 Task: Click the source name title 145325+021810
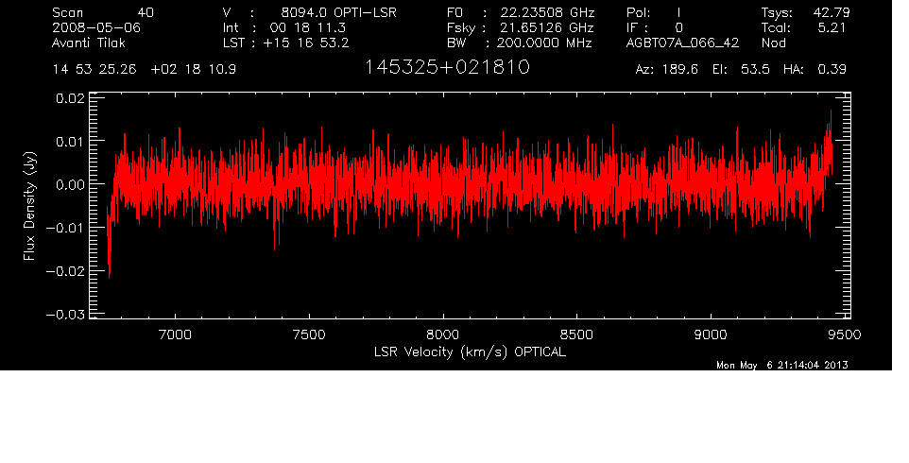447,69
